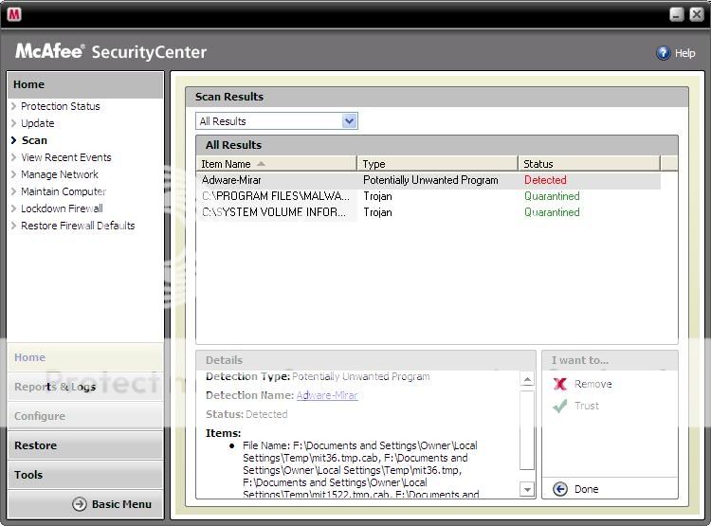Open the Adware-Mirar detection name link
Image resolution: width=711 pixels, height=526 pixels.
(x=327, y=395)
